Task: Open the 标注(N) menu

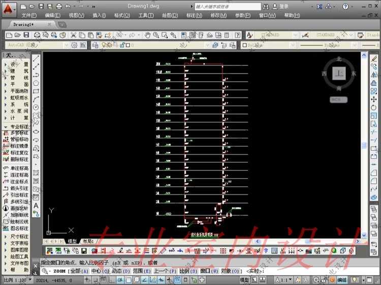Action: click(194, 15)
